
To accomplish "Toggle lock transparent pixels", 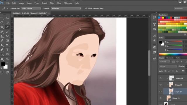I will 165,71.
